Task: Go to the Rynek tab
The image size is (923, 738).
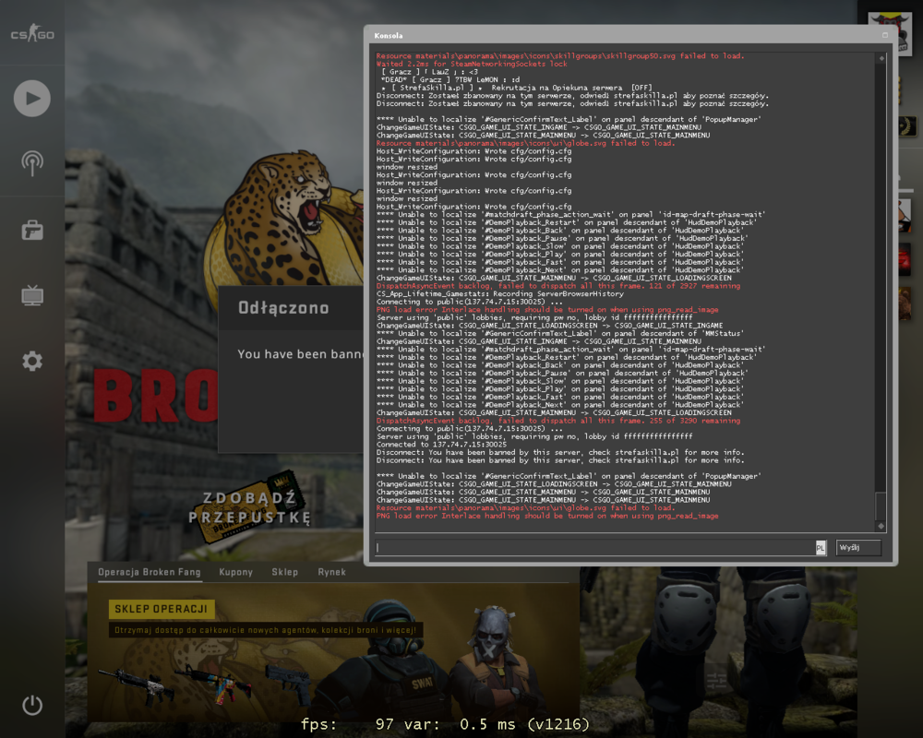Action: [332, 572]
